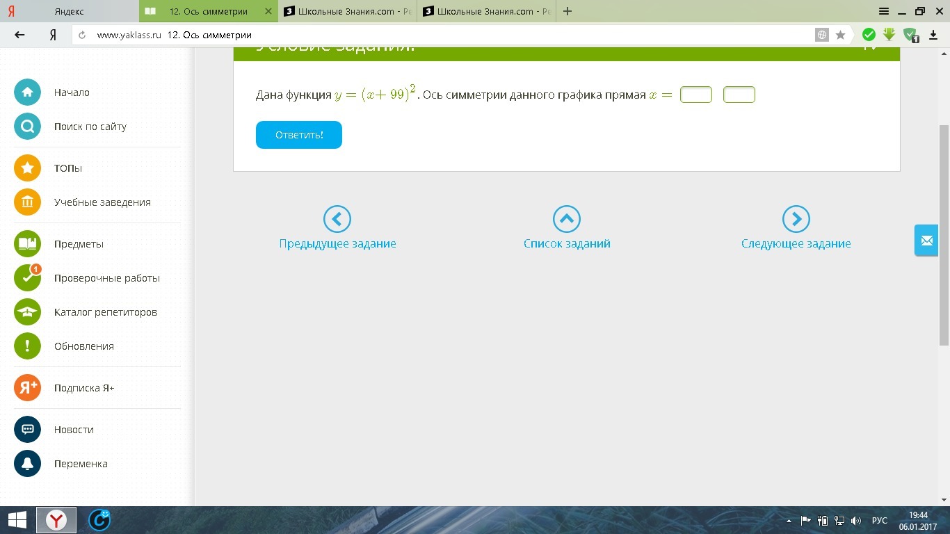Click the Ответить! button

tap(299, 135)
